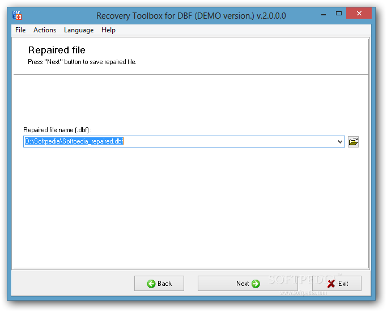Minimize the Recovery Toolbox window
Image resolution: width=387 pixels, height=312 pixels.
[324, 14]
